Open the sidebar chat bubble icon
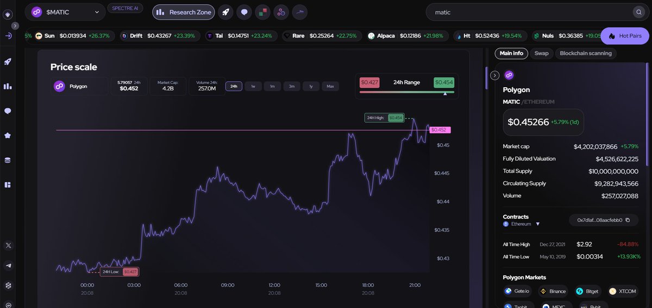The width and height of the screenshot is (652, 308). tap(8, 111)
